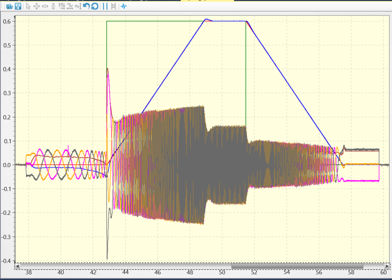Choose the vertical auto-scale icon
This screenshot has width=392, height=280.
pyautogui.click(x=78, y=6)
